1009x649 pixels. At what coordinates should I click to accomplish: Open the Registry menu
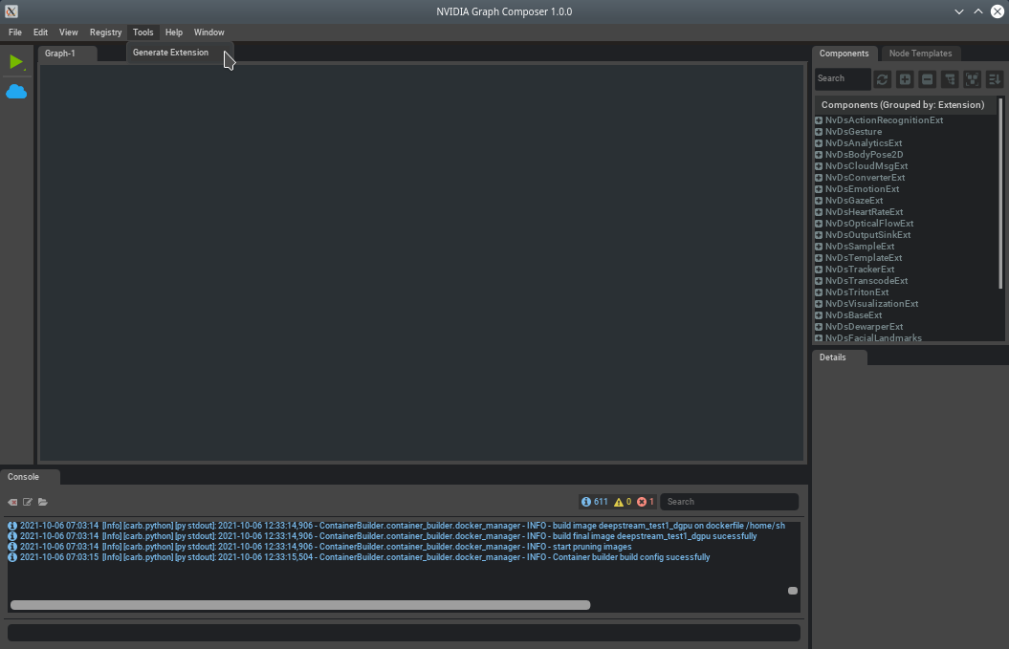[105, 32]
